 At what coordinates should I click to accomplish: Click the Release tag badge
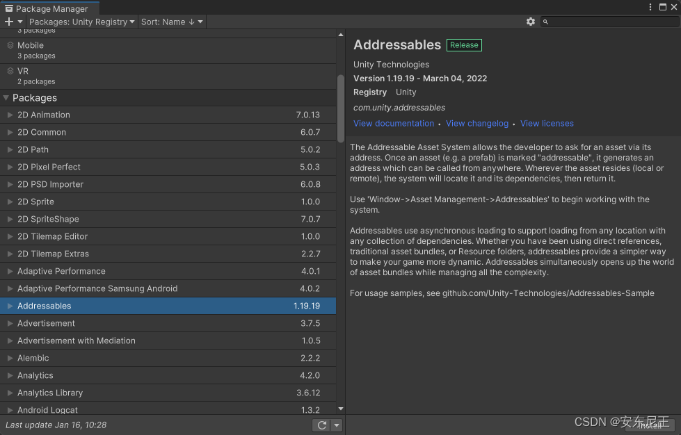464,45
